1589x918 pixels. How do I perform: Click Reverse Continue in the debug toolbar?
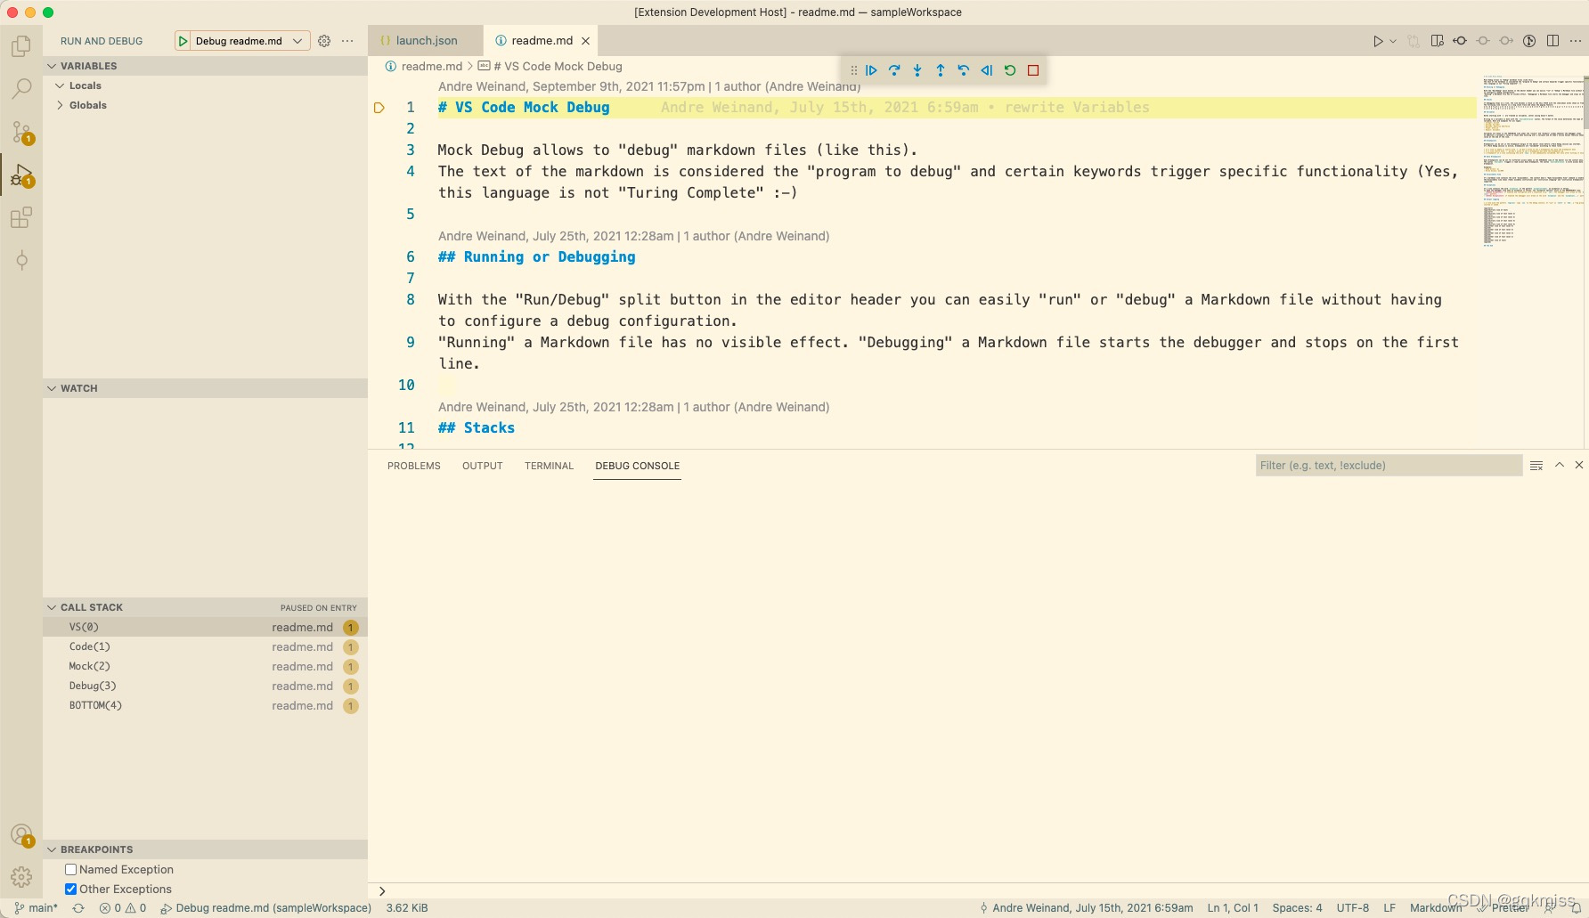tap(987, 70)
